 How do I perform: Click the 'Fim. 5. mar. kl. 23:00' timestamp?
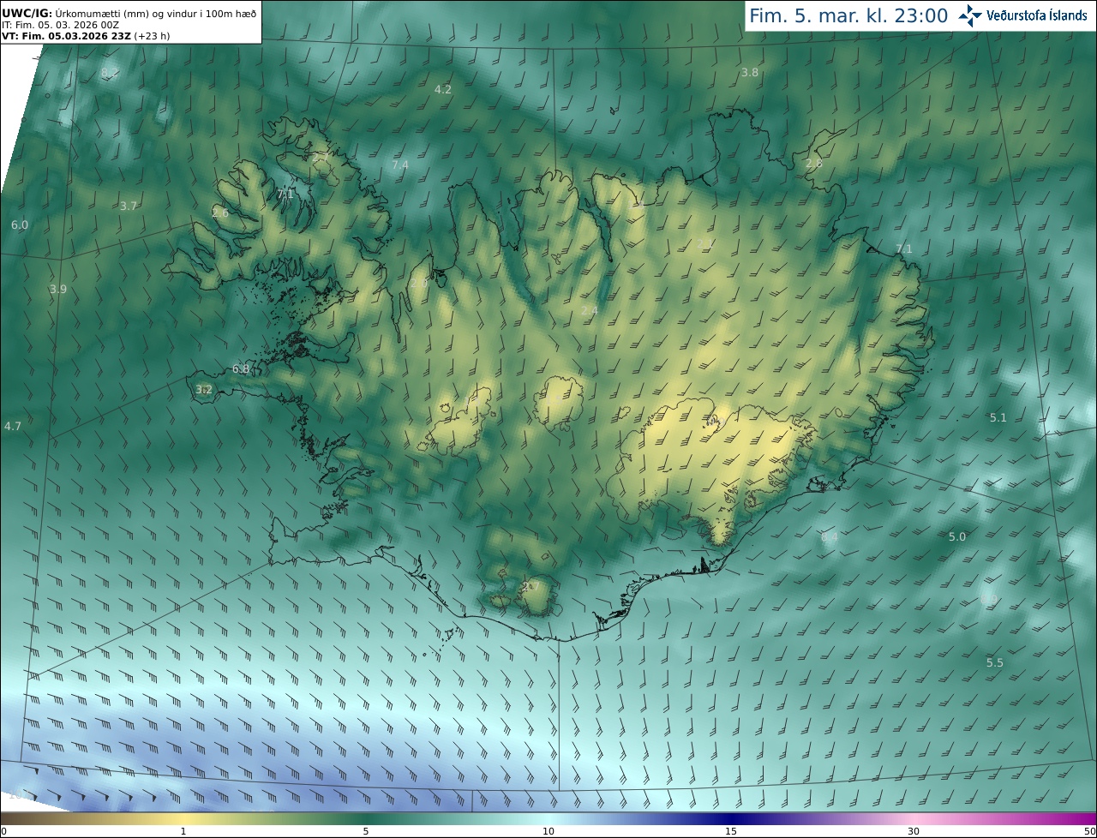pos(848,15)
